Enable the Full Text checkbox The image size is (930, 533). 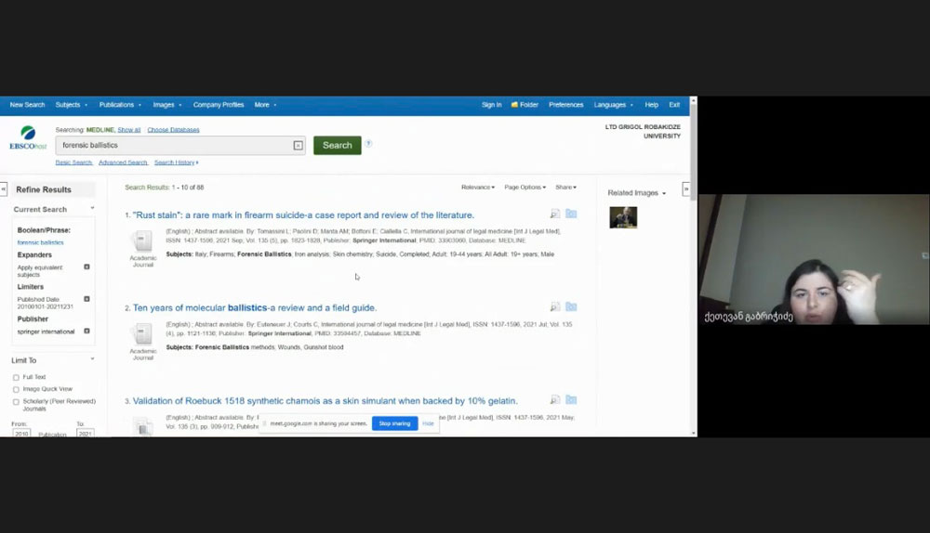pos(16,378)
